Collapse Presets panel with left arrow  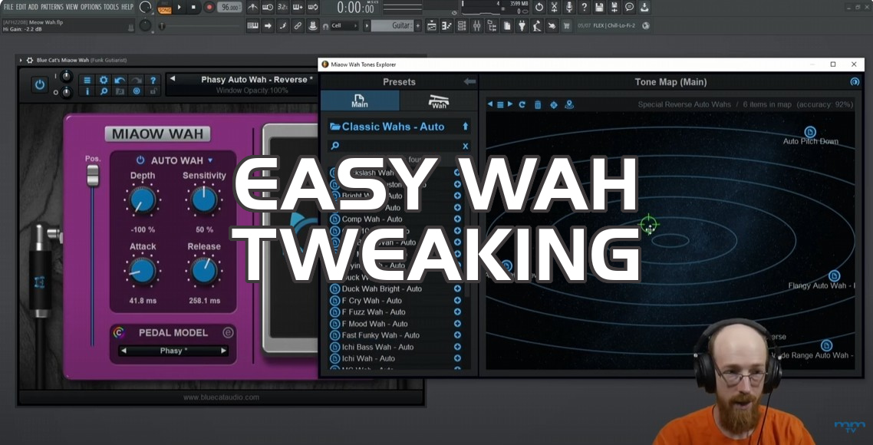(x=469, y=82)
